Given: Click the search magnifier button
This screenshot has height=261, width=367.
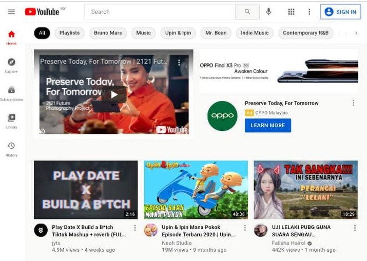Looking at the screenshot, I should (x=247, y=12).
